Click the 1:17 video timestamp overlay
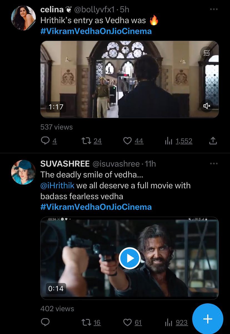The image size is (230, 334). tap(56, 107)
